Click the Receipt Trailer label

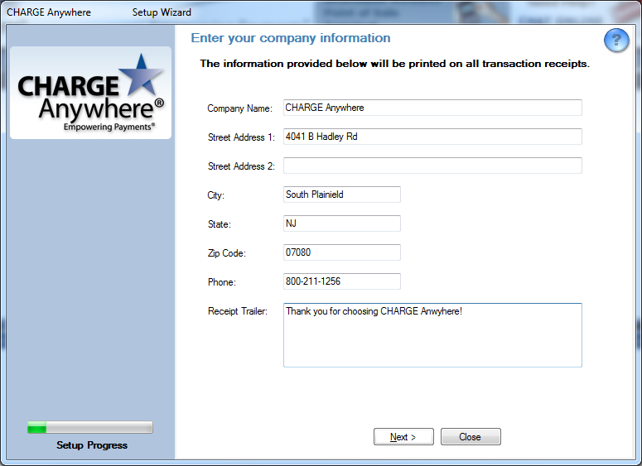point(237,311)
